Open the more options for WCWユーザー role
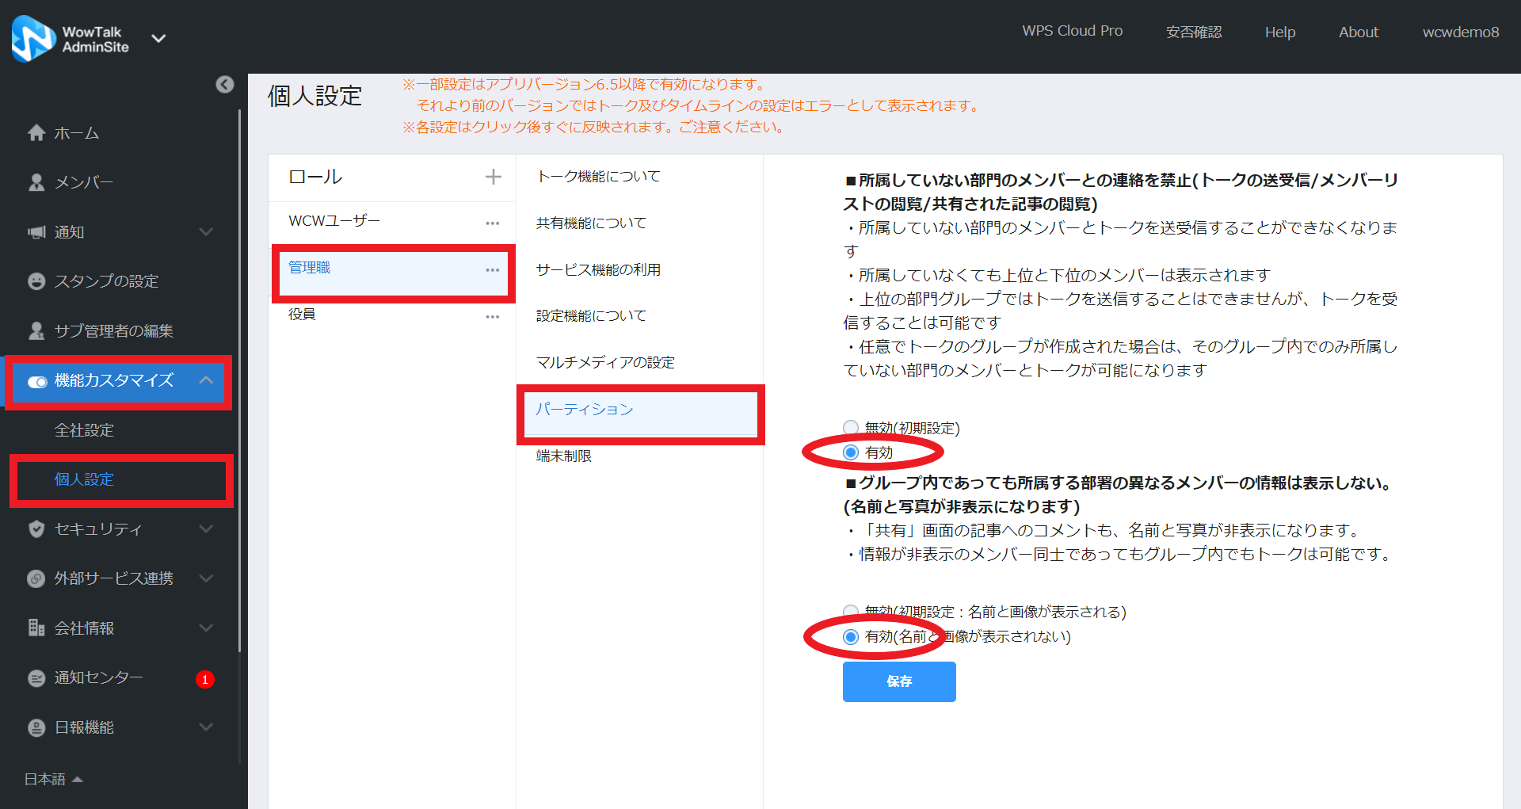 point(493,223)
